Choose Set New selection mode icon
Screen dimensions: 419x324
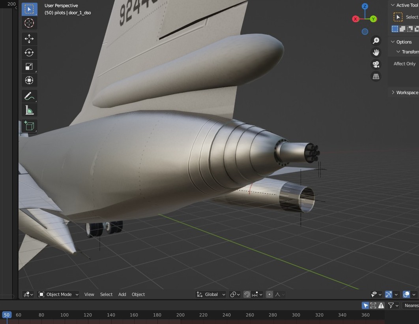coord(395,28)
